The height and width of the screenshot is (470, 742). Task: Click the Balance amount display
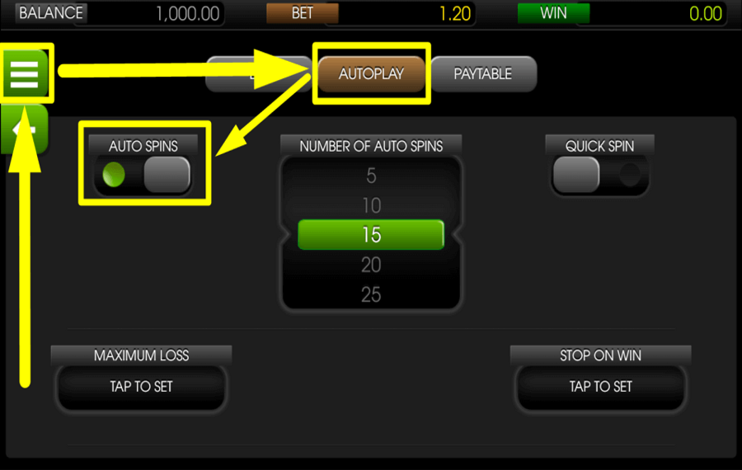(187, 13)
